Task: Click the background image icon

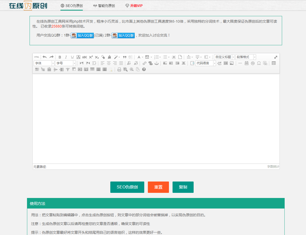Action: click(x=232, y=63)
